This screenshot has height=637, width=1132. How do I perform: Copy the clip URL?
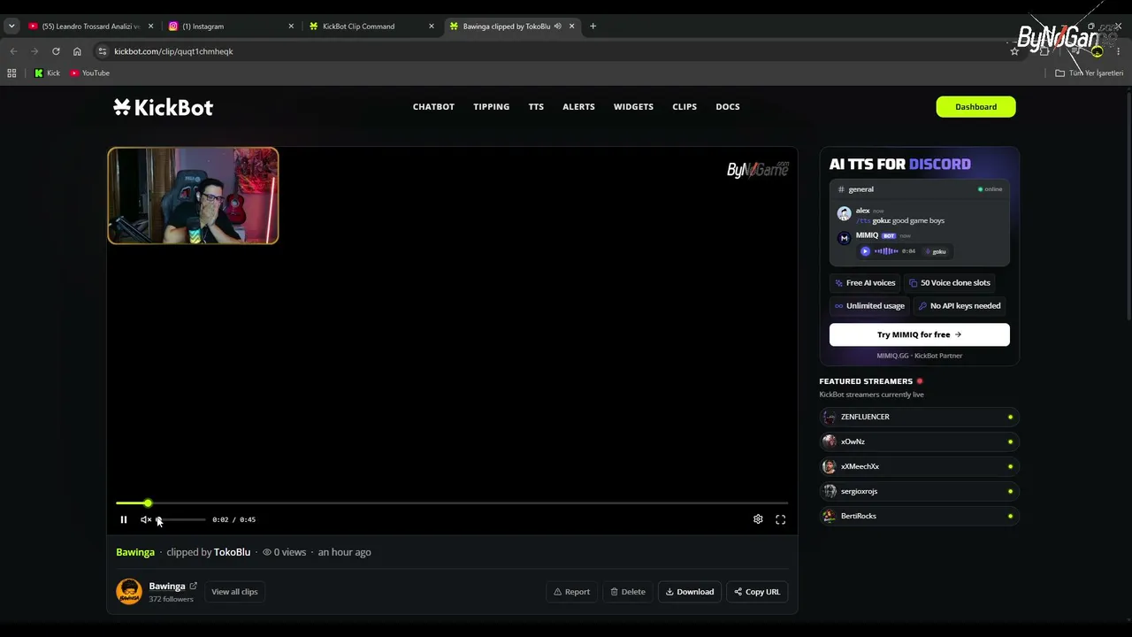pos(757,592)
